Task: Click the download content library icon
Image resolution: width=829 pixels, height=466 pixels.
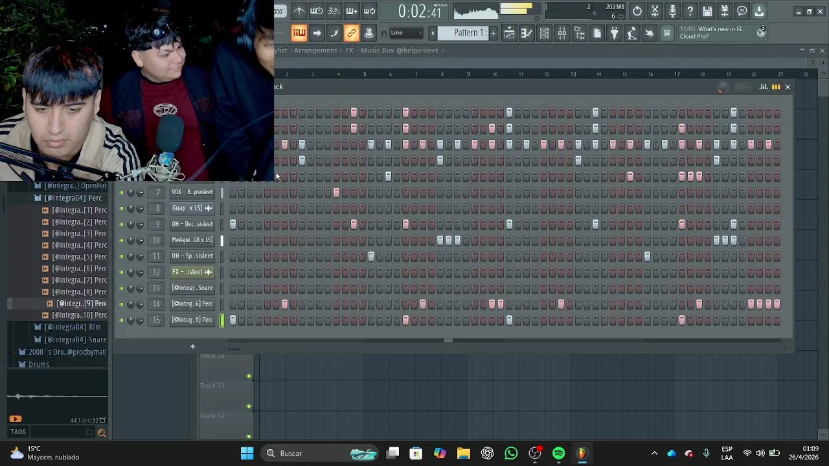Action: pyautogui.click(x=759, y=11)
